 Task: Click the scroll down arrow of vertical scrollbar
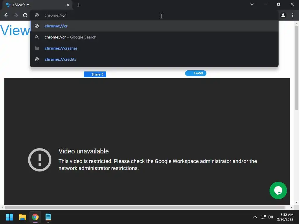coord(296,202)
